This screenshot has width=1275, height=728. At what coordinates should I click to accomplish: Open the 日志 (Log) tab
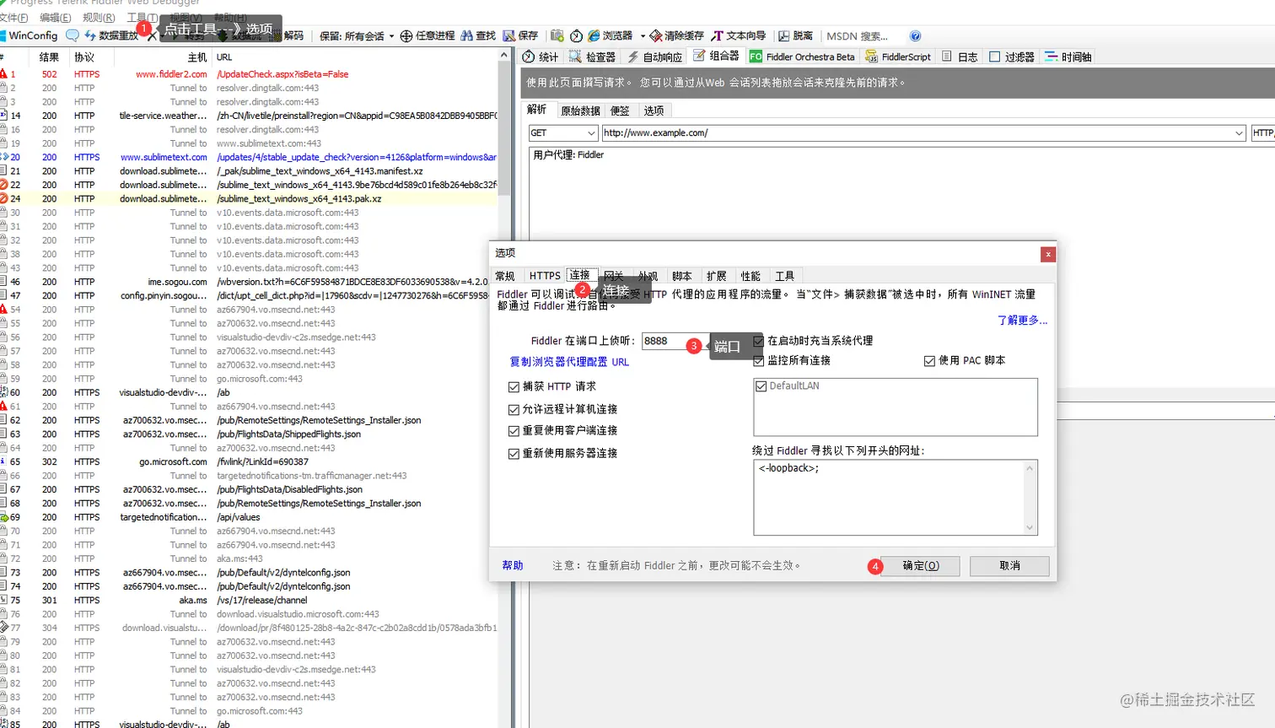(960, 57)
